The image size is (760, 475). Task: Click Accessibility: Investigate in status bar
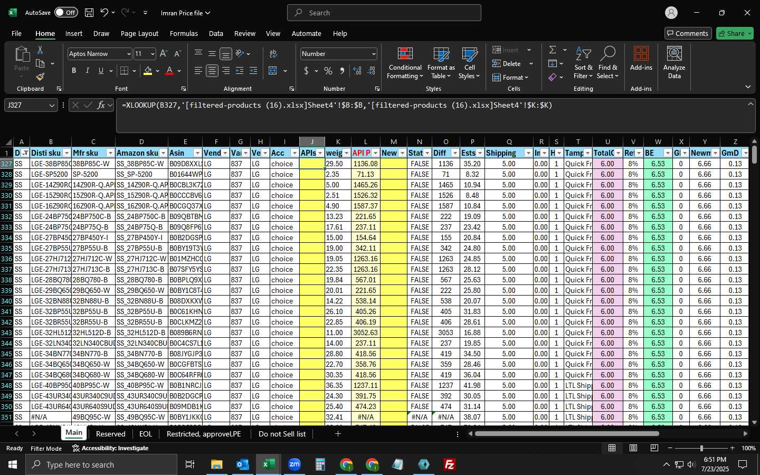pyautogui.click(x=110, y=448)
